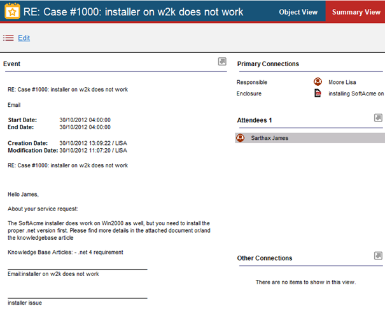Open Attendees section pop-out icon

coord(378,118)
